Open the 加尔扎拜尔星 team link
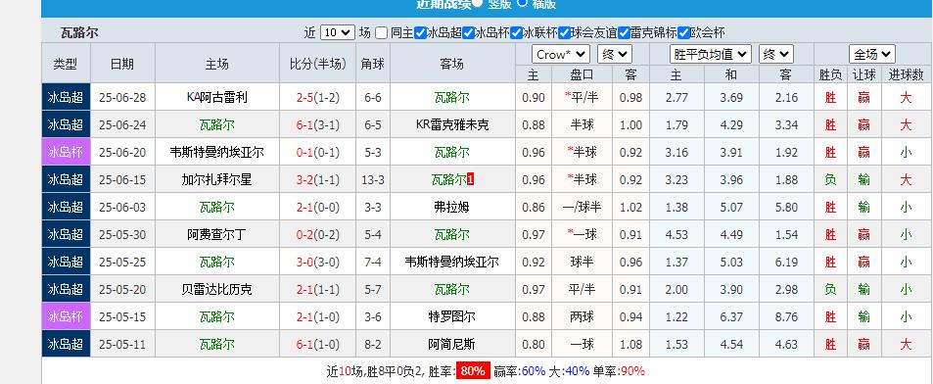 [x=216, y=179]
